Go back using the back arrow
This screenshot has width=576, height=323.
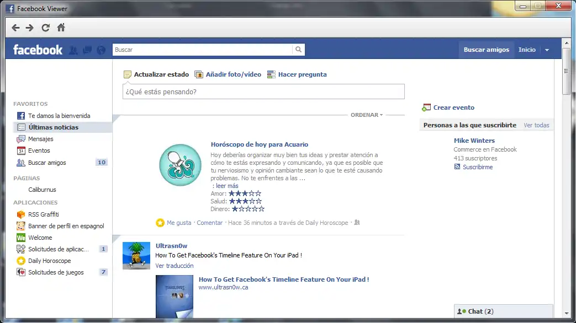15,28
